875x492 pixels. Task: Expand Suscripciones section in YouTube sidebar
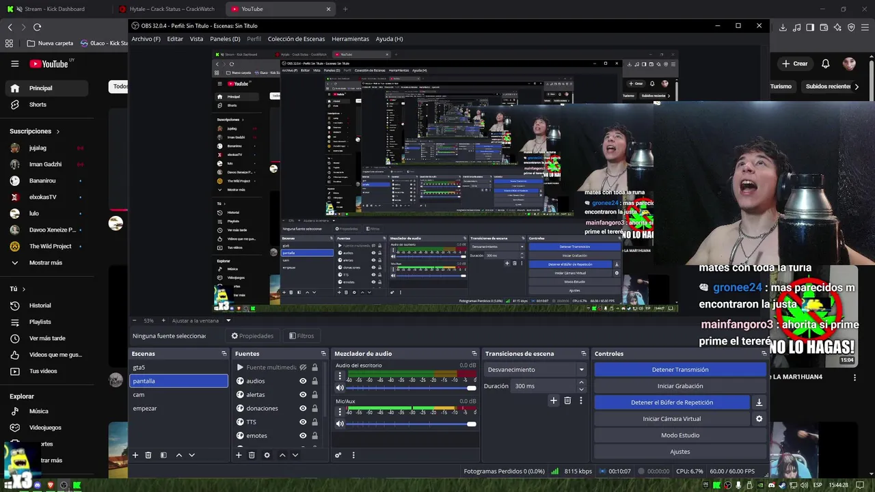(35, 131)
